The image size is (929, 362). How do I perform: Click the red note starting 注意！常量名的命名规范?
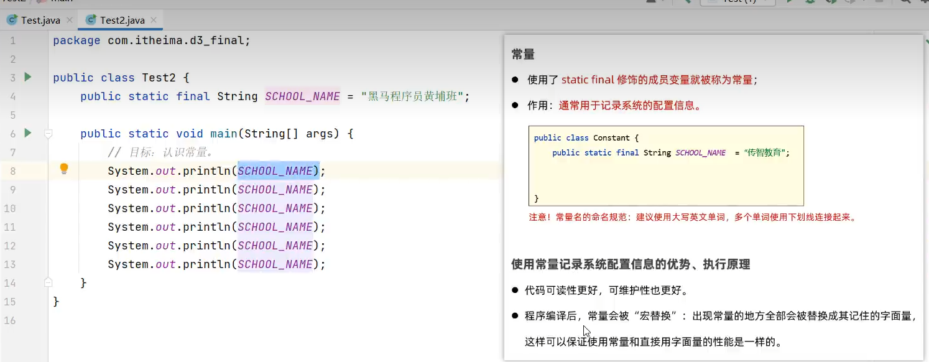pyautogui.click(x=693, y=217)
